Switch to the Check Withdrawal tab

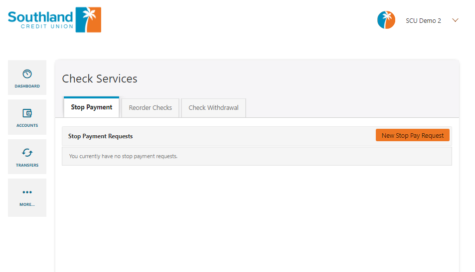coord(213,107)
